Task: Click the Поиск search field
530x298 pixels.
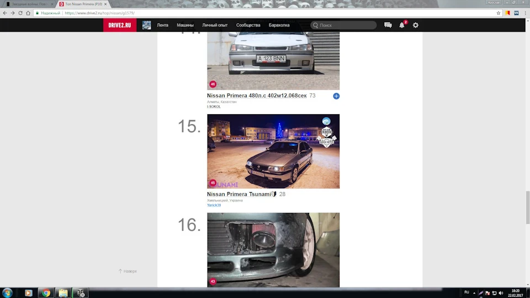Action: pyautogui.click(x=343, y=25)
